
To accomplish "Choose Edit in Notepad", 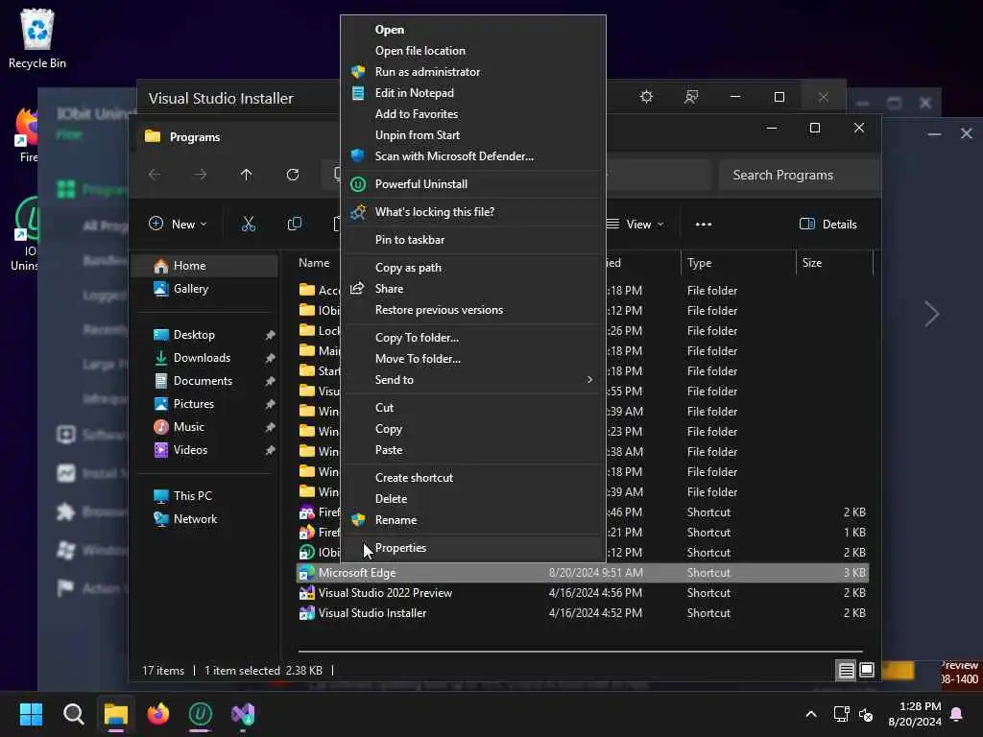I will coord(414,93).
